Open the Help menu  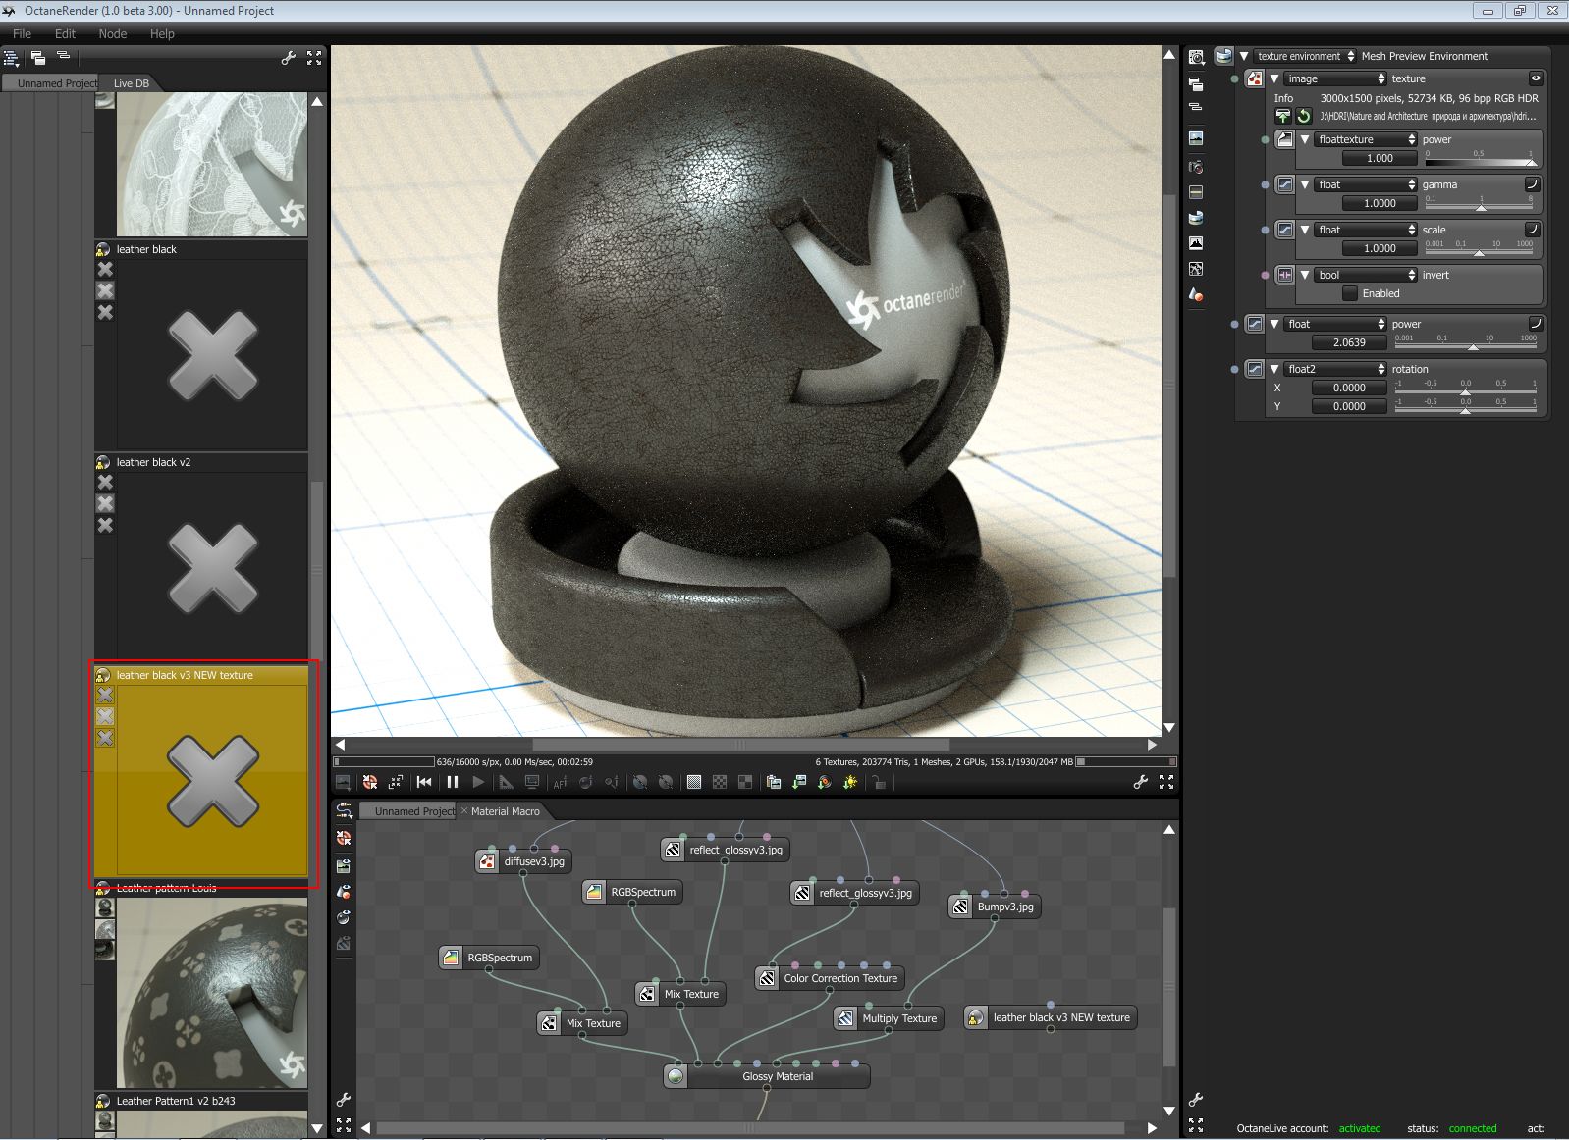[162, 33]
